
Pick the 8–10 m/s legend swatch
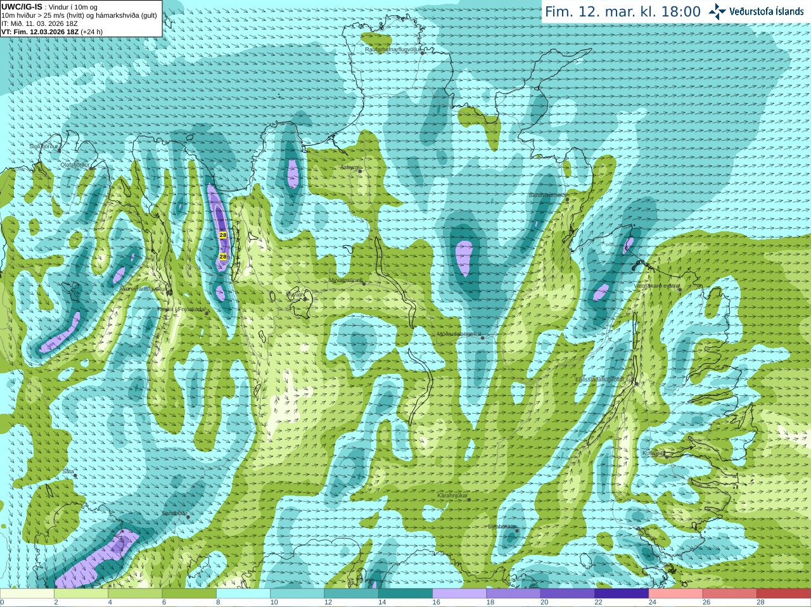pyautogui.click(x=244, y=594)
